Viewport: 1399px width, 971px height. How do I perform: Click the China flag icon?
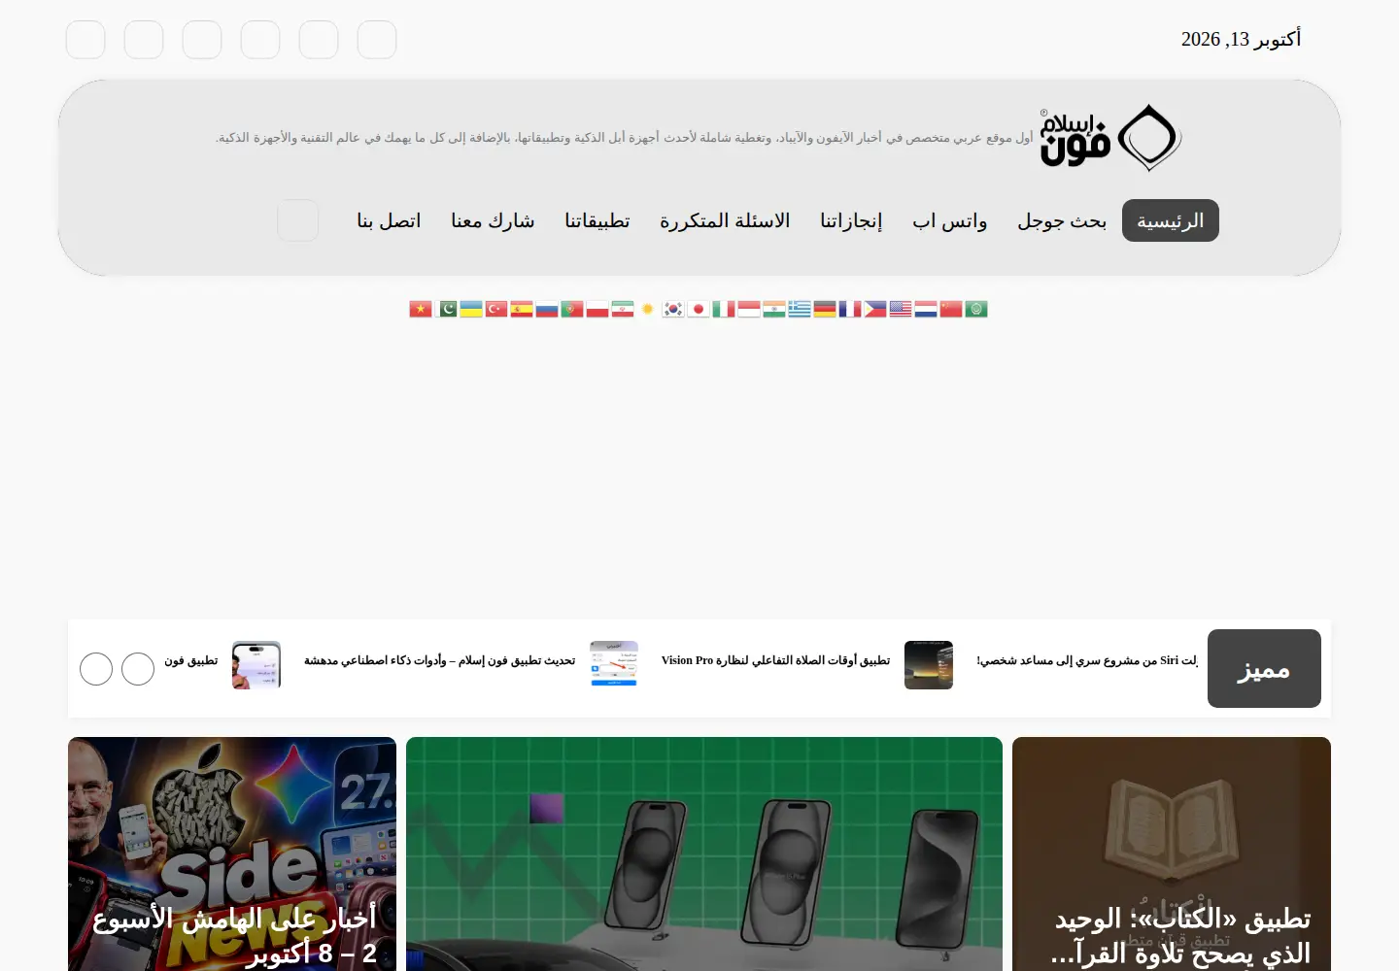[951, 309]
